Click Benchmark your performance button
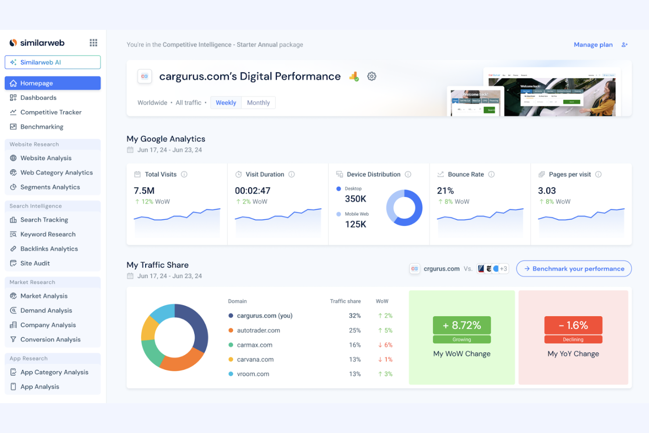The height and width of the screenshot is (433, 649). (574, 268)
